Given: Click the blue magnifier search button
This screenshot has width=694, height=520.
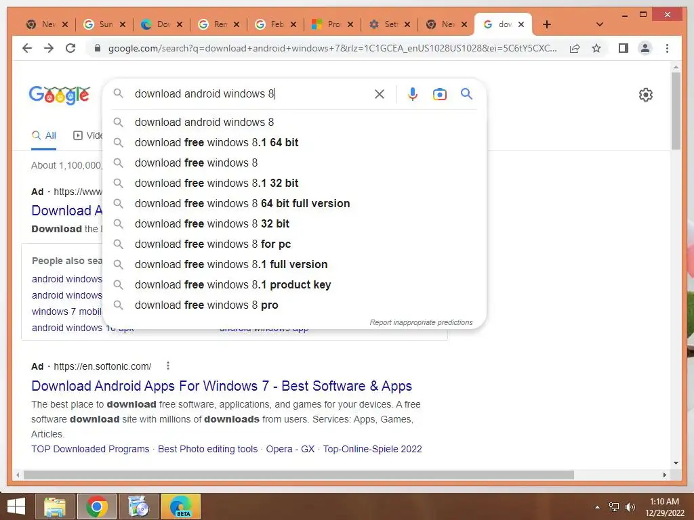Looking at the screenshot, I should 466,93.
